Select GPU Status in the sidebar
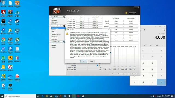 click(54, 21)
